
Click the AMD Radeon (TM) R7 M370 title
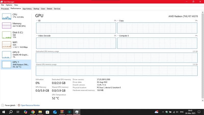click(183, 16)
